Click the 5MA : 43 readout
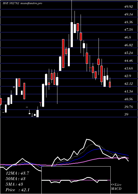Screen dimensions: 138x194 click(x=14, y=184)
